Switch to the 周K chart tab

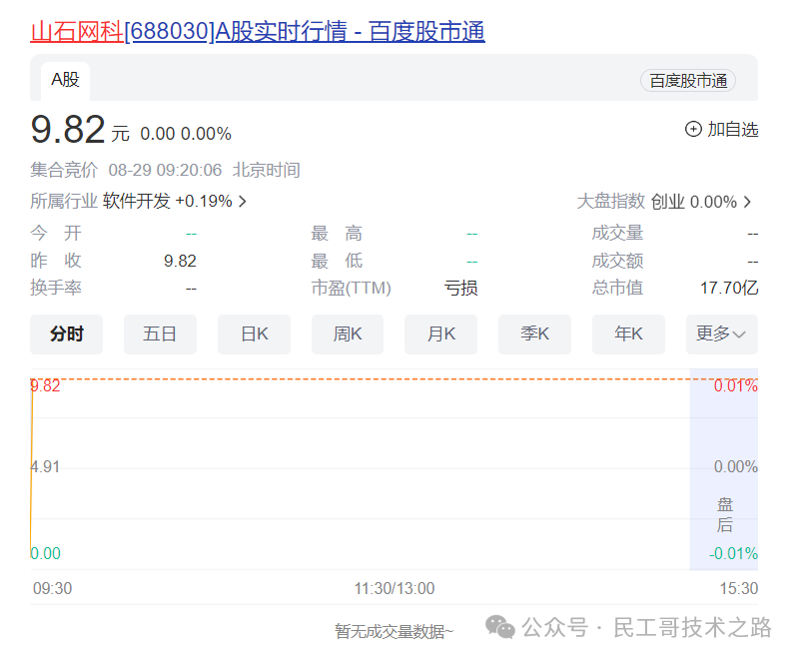348,334
